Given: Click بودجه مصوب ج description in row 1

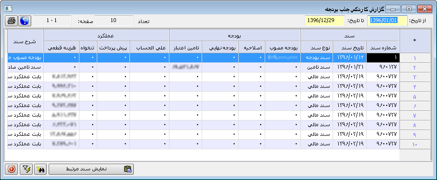Looking at the screenshot, I should 26,58.
